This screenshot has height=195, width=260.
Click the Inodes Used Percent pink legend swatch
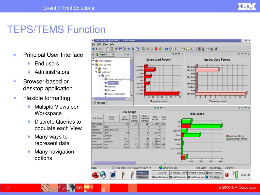pos(209,101)
